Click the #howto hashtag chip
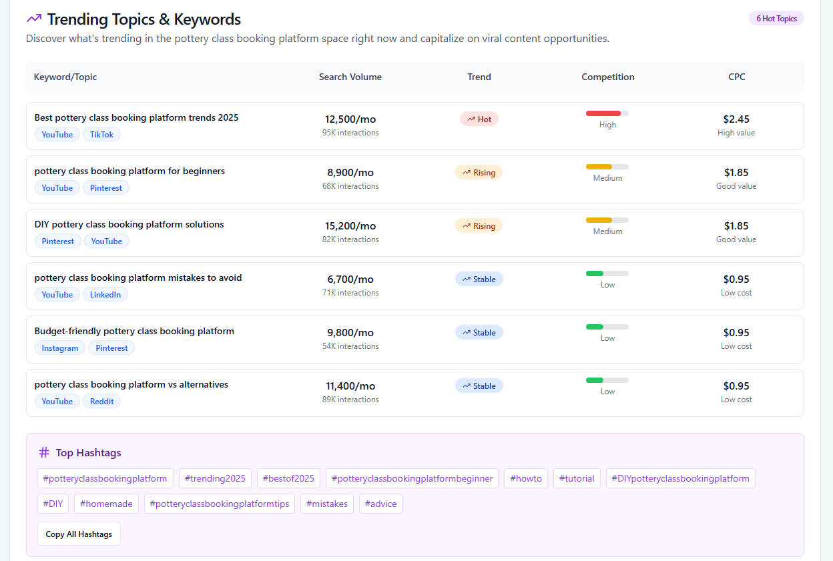Viewport: 833px width, 561px height. (526, 478)
